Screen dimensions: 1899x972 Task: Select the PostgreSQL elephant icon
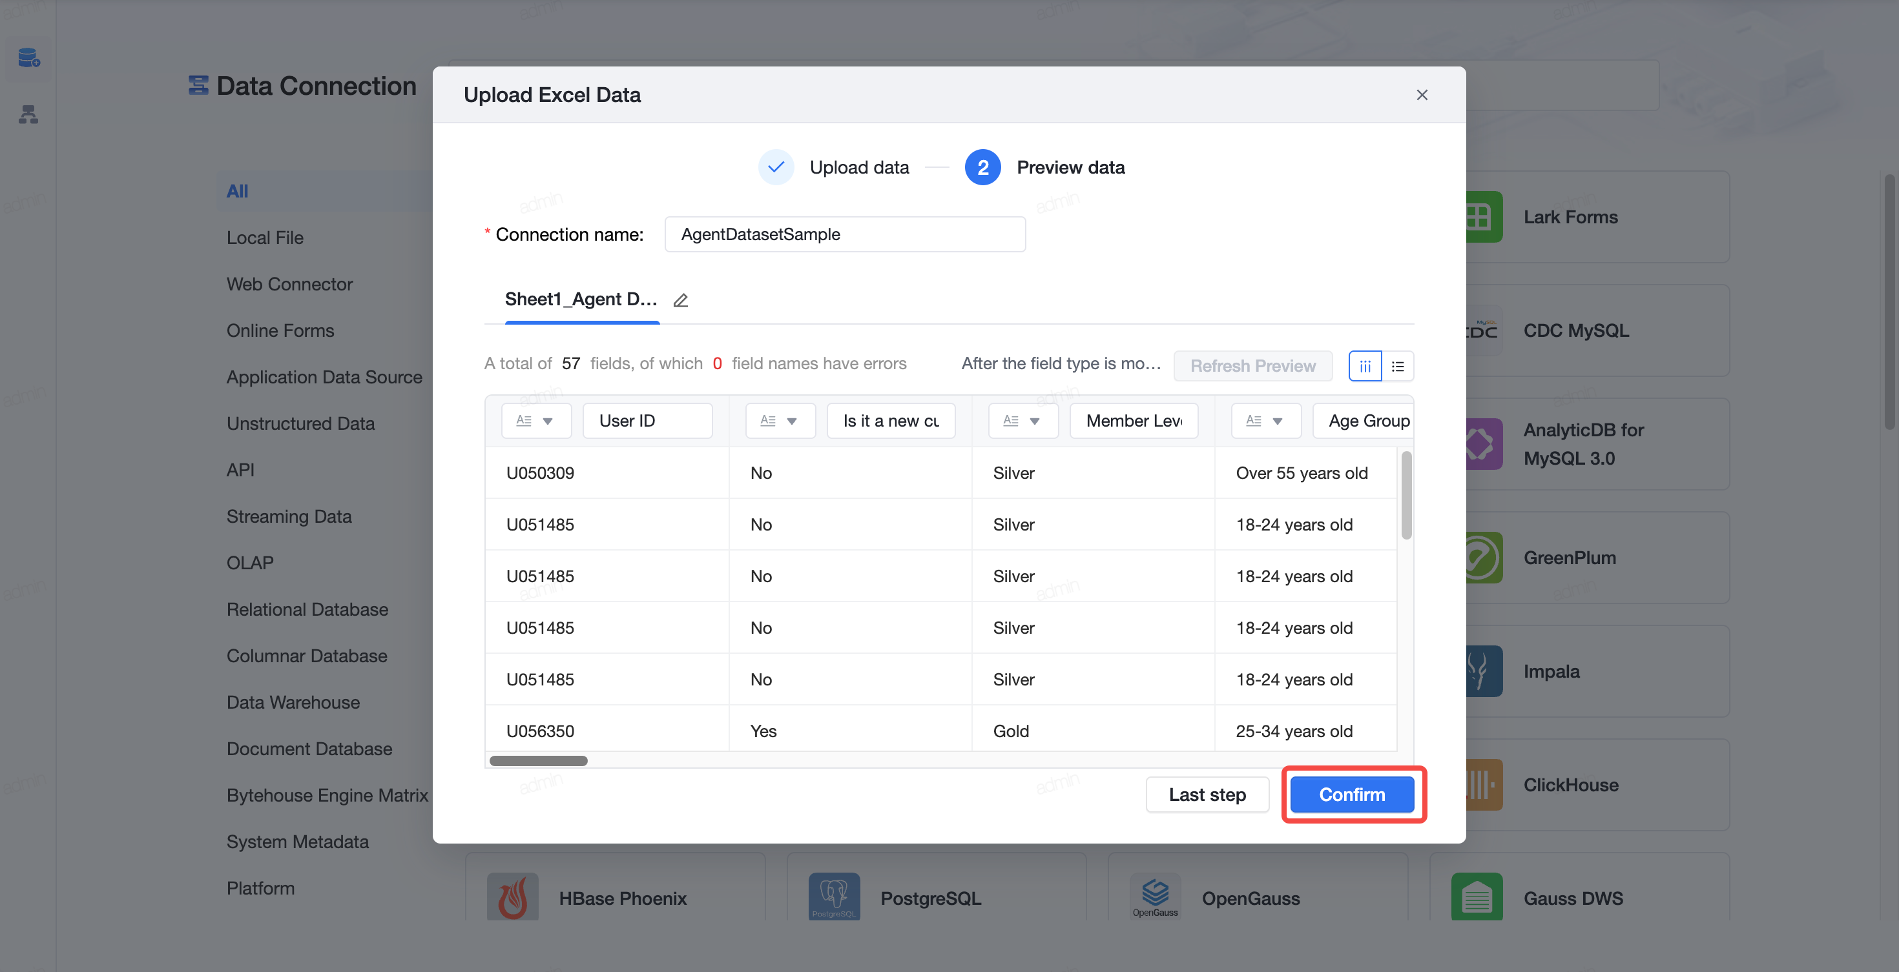[834, 896]
